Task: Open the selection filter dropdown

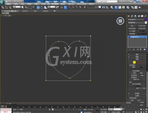Action: 17,7
